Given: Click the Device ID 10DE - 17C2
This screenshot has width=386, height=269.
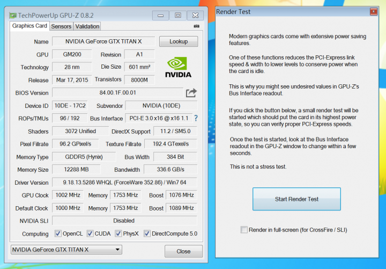Looking at the screenshot, I should tap(70, 106).
